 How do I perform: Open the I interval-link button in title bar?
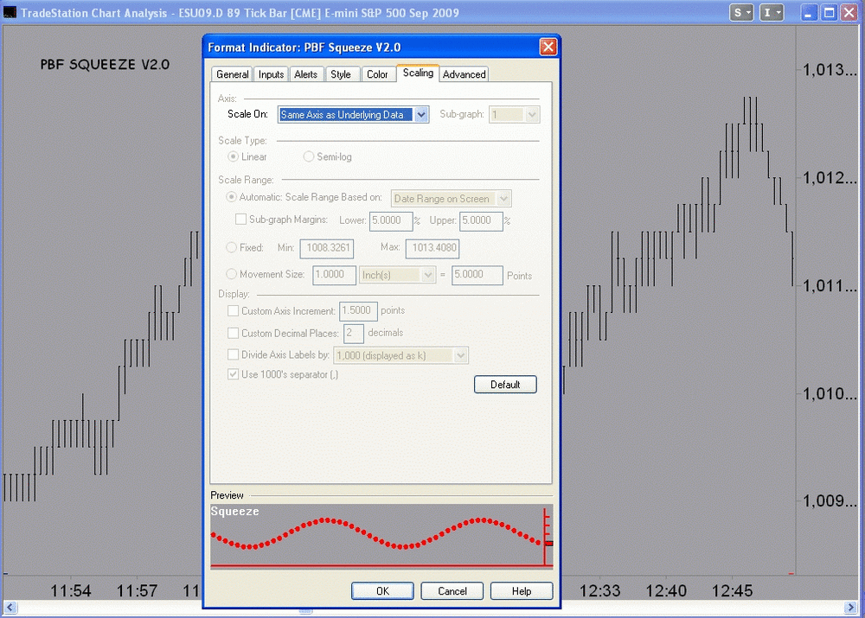click(x=772, y=13)
